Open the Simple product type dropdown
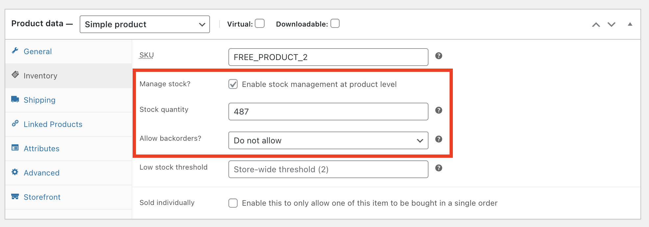649x227 pixels. (x=145, y=24)
